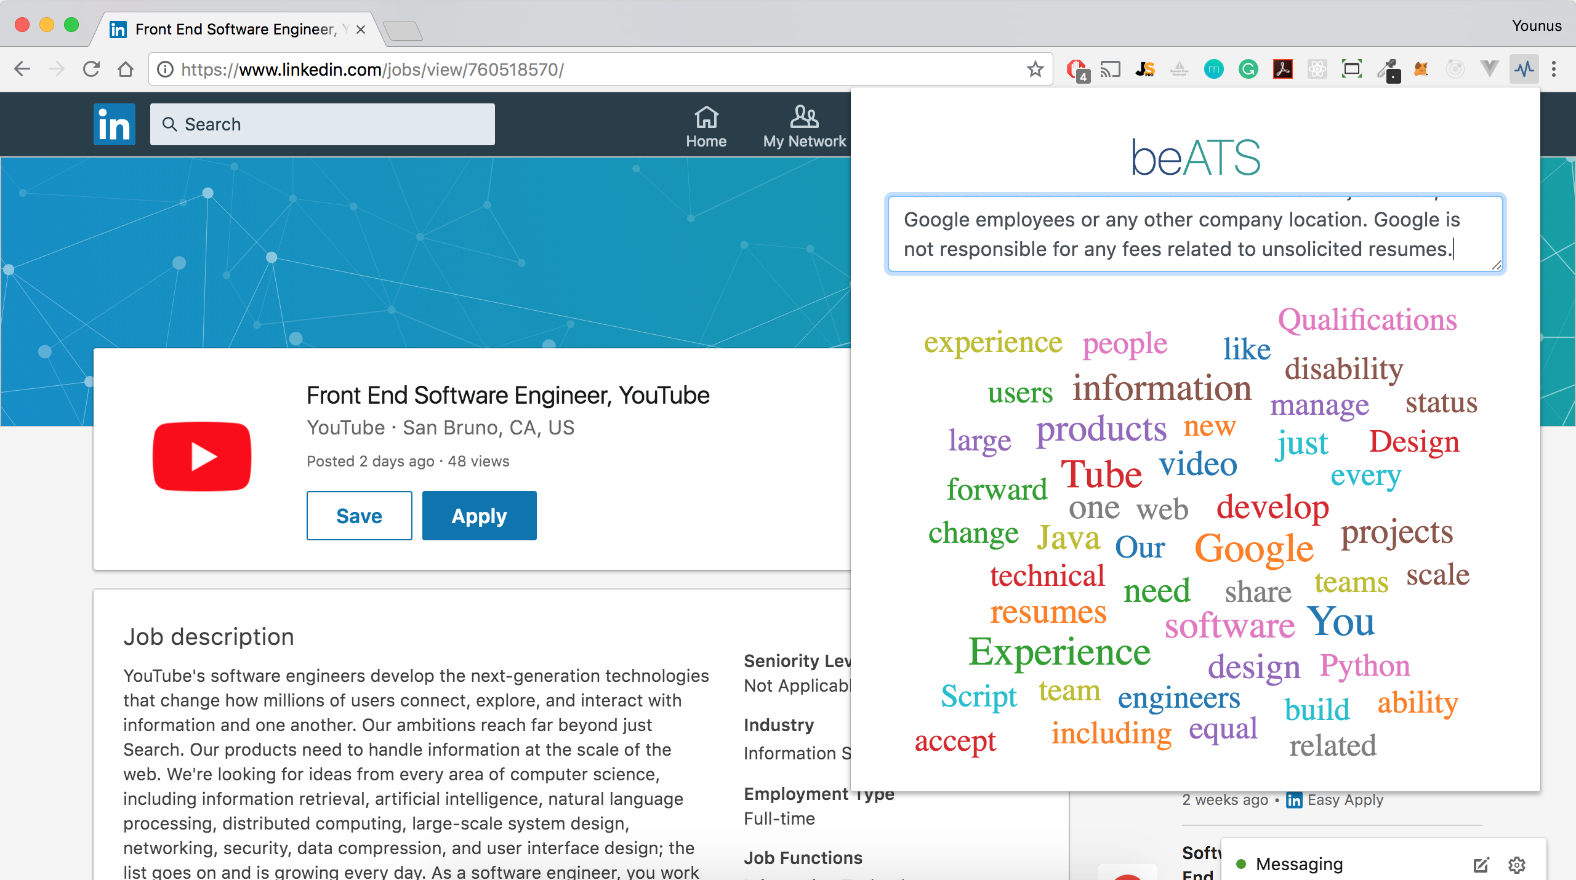This screenshot has width=1576, height=880.
Task: Click the eyedropper color picker extension
Action: [1388, 70]
